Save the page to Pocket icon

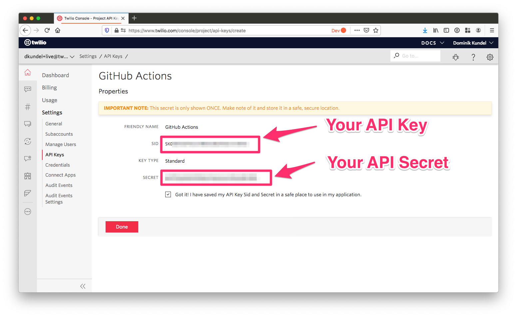coord(366,30)
